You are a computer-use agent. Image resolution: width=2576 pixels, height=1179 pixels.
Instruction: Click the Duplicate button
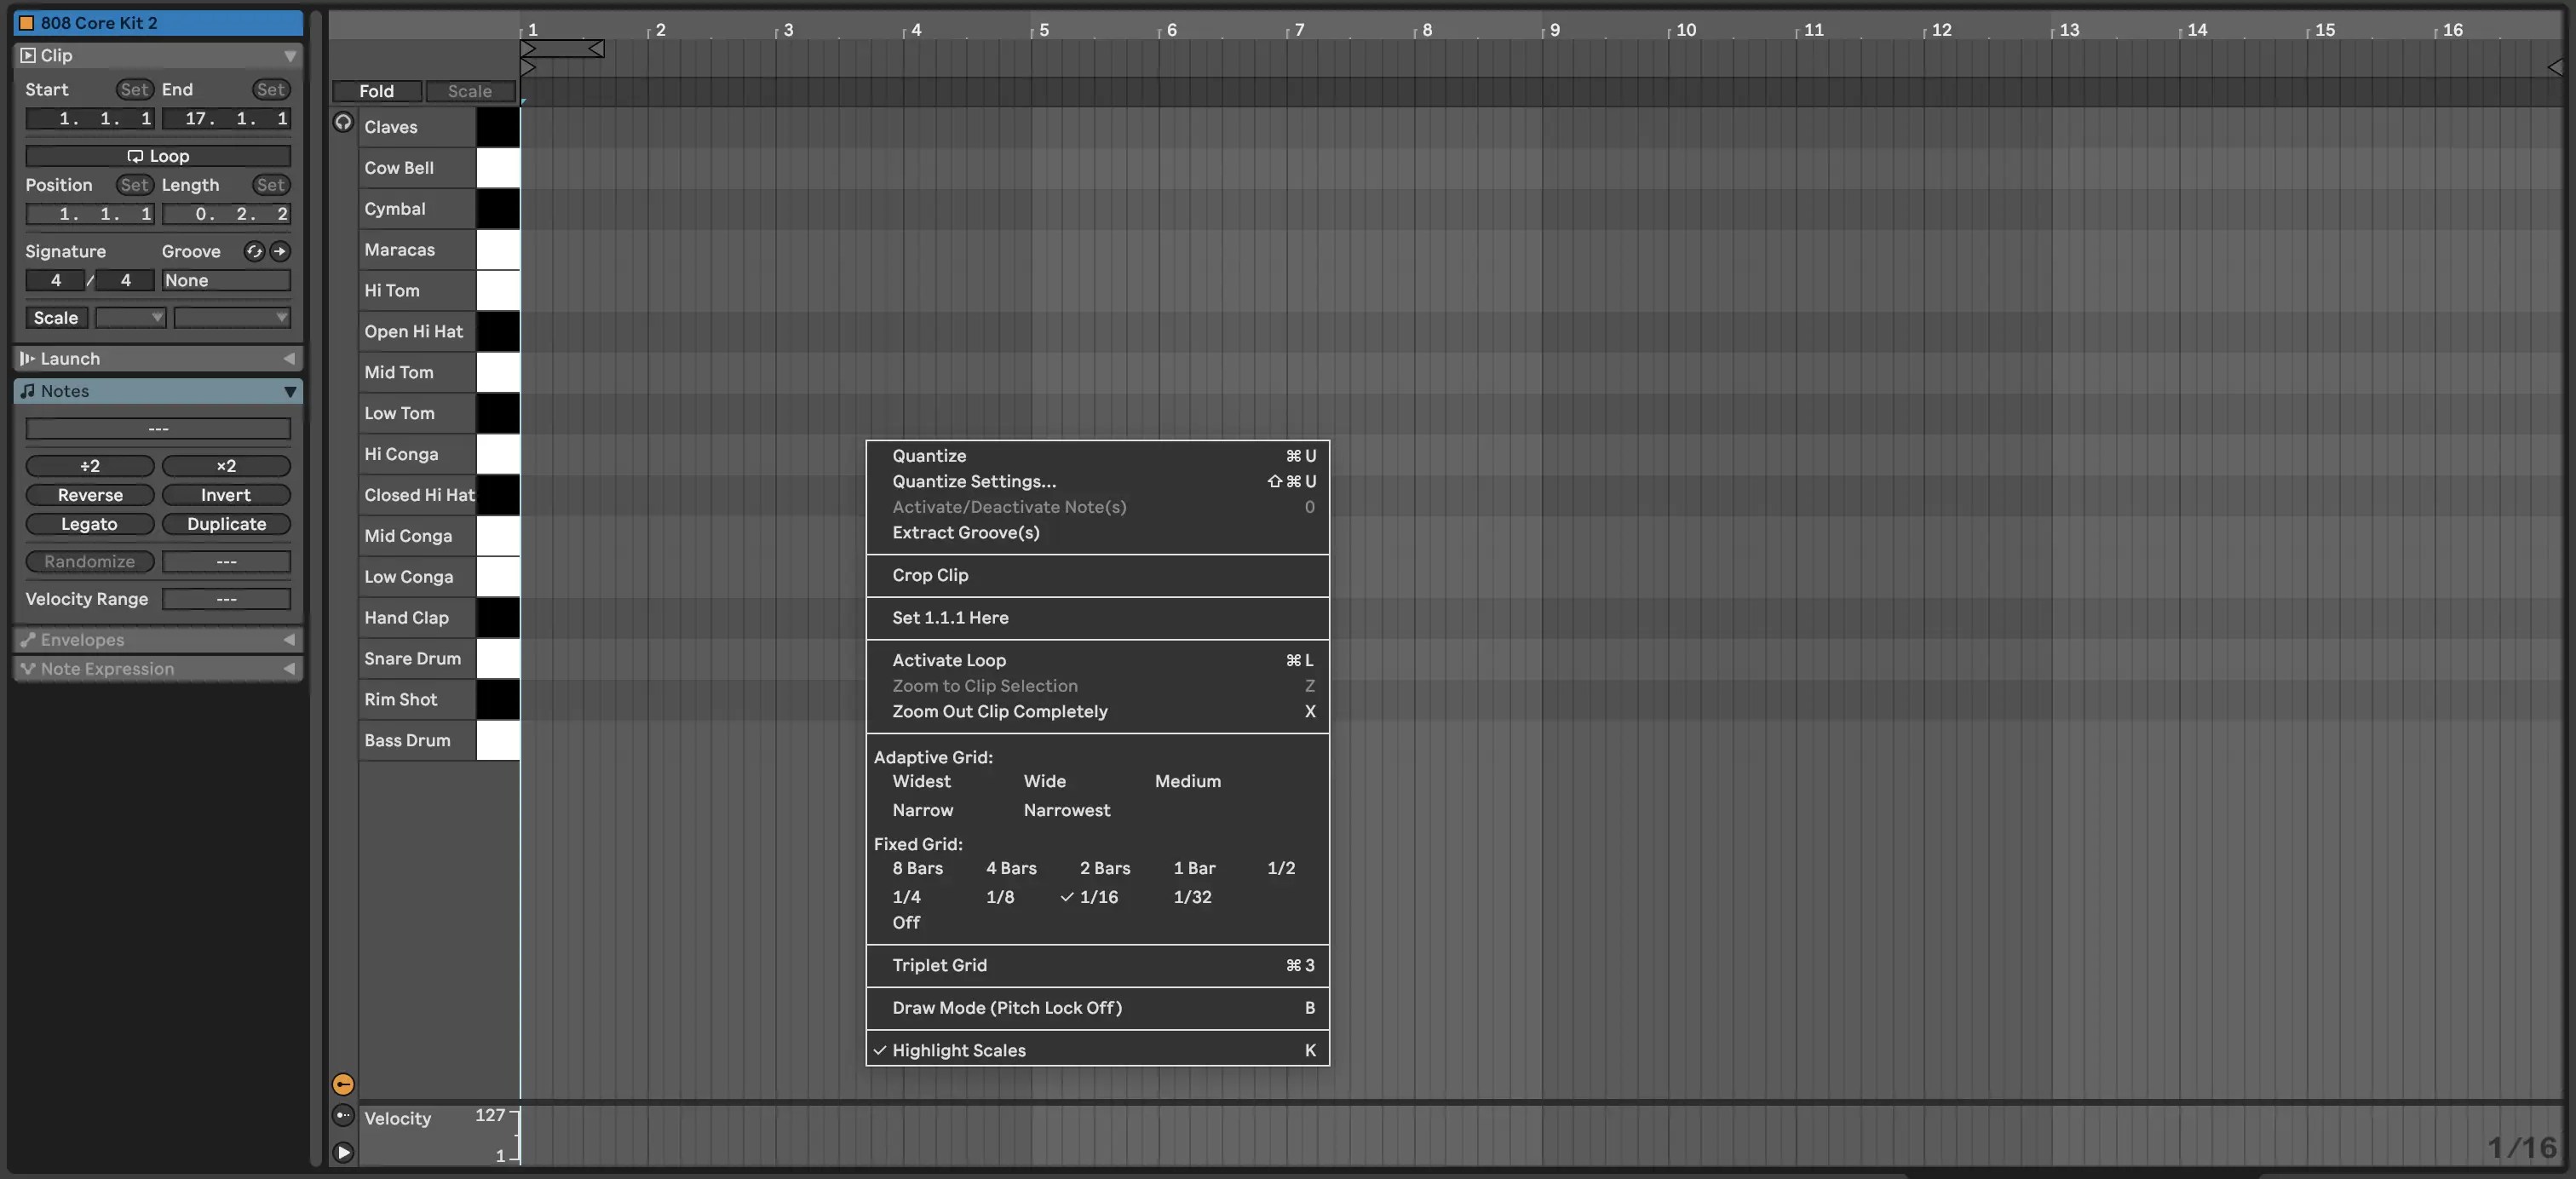[226, 523]
